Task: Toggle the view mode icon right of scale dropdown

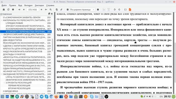Action: 98,10
